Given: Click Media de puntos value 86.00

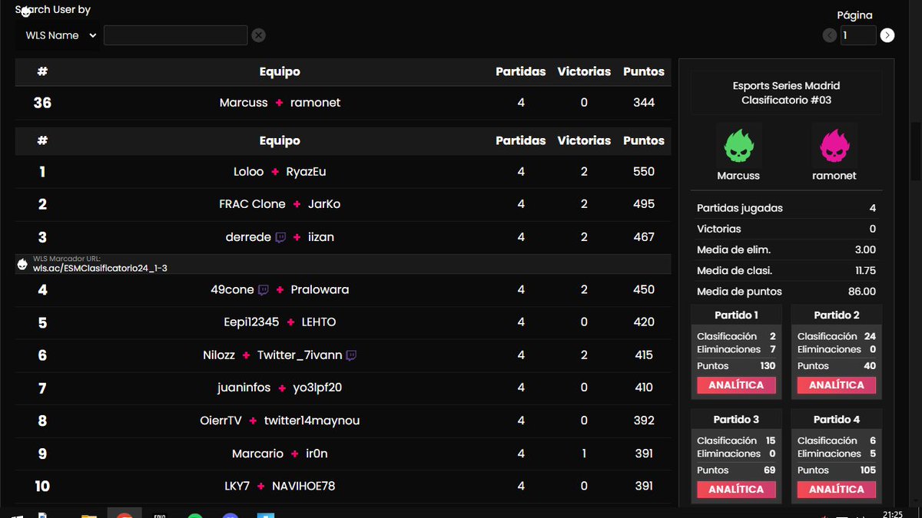Looking at the screenshot, I should point(861,292).
